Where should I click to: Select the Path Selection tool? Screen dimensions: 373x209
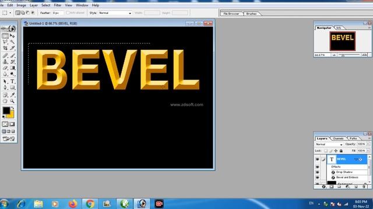[x=5, y=81]
